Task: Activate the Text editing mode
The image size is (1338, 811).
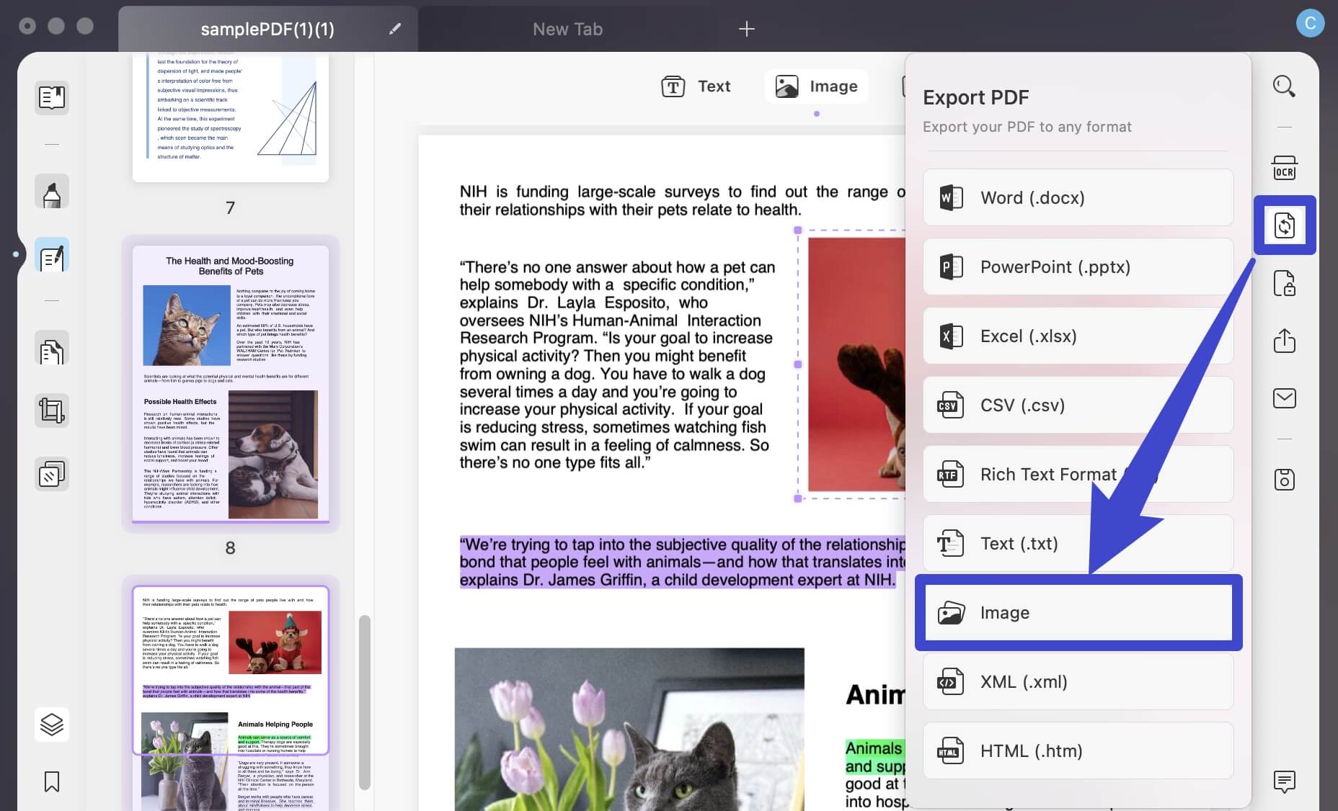Action: pyautogui.click(x=696, y=86)
